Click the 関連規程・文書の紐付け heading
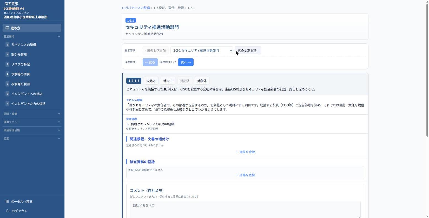 point(149,139)
